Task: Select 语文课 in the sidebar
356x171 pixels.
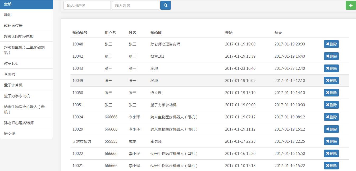Action: click(26, 134)
